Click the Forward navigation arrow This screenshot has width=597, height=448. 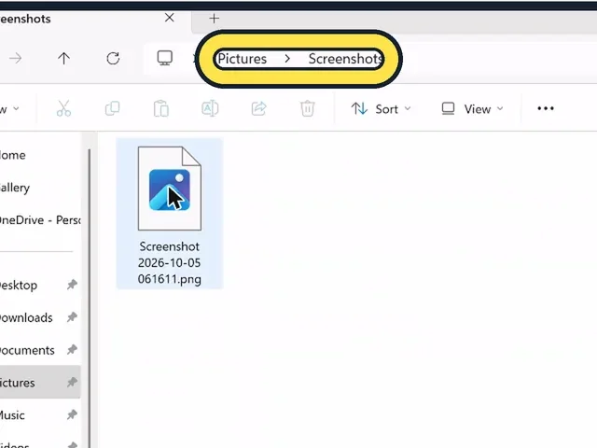(16, 58)
